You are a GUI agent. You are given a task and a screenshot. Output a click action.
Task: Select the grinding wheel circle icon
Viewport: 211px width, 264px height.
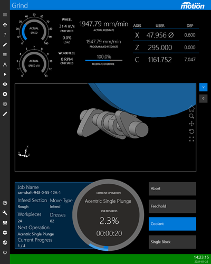[x=5, y=94]
